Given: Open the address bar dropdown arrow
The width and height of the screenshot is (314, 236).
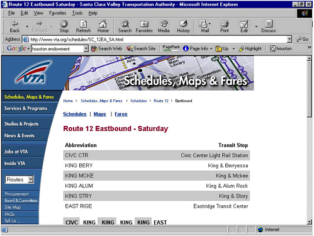Looking at the screenshot, I should [289, 39].
